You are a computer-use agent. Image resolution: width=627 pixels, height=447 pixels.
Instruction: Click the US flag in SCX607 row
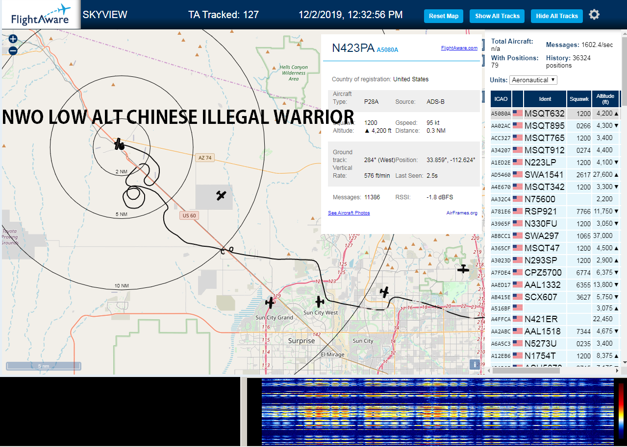518,297
